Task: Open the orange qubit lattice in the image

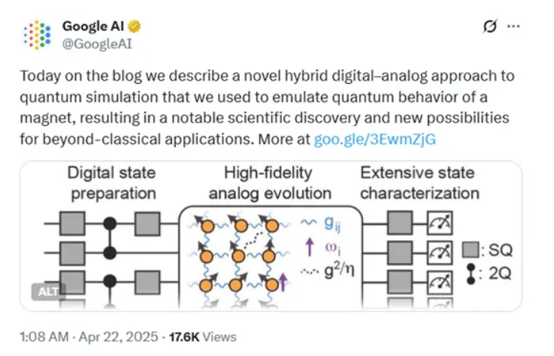Action: [240, 257]
